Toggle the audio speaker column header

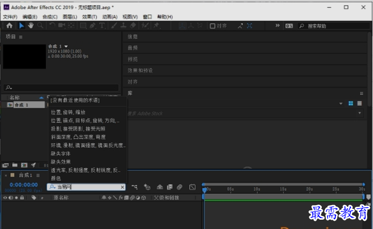tap(11, 197)
